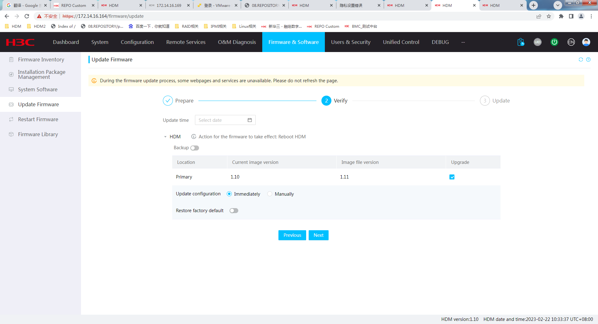Expand the more menu ellipsis in navbar

(463, 42)
